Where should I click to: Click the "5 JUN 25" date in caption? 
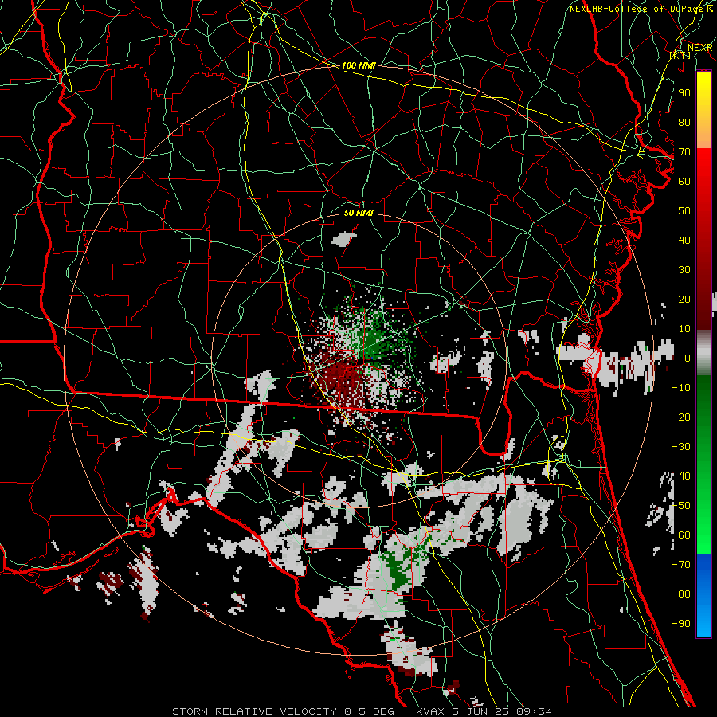[x=480, y=711]
